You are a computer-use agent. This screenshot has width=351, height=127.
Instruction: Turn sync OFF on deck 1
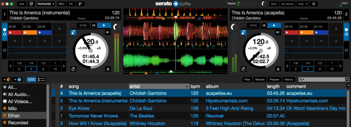click(73, 25)
